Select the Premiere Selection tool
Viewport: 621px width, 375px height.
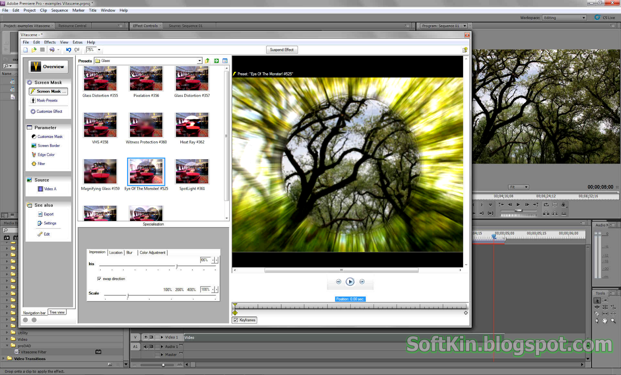pyautogui.click(x=597, y=300)
